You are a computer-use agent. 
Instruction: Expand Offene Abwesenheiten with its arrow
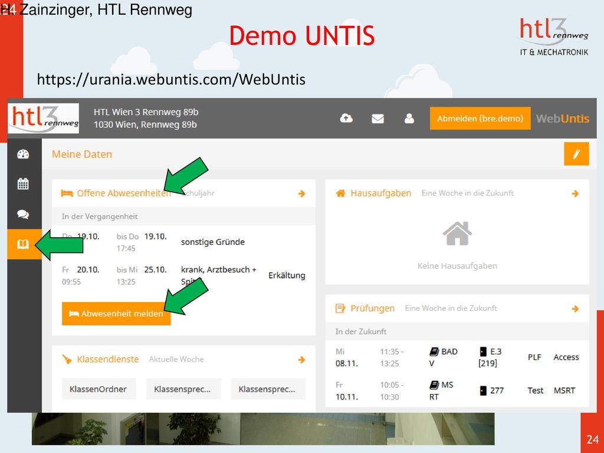[x=301, y=193]
